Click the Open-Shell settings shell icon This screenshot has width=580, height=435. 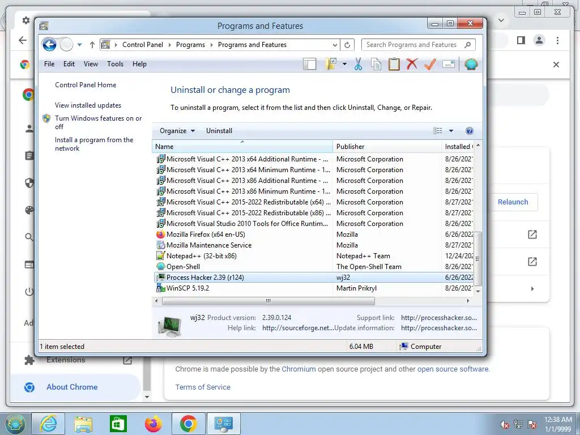(x=471, y=64)
